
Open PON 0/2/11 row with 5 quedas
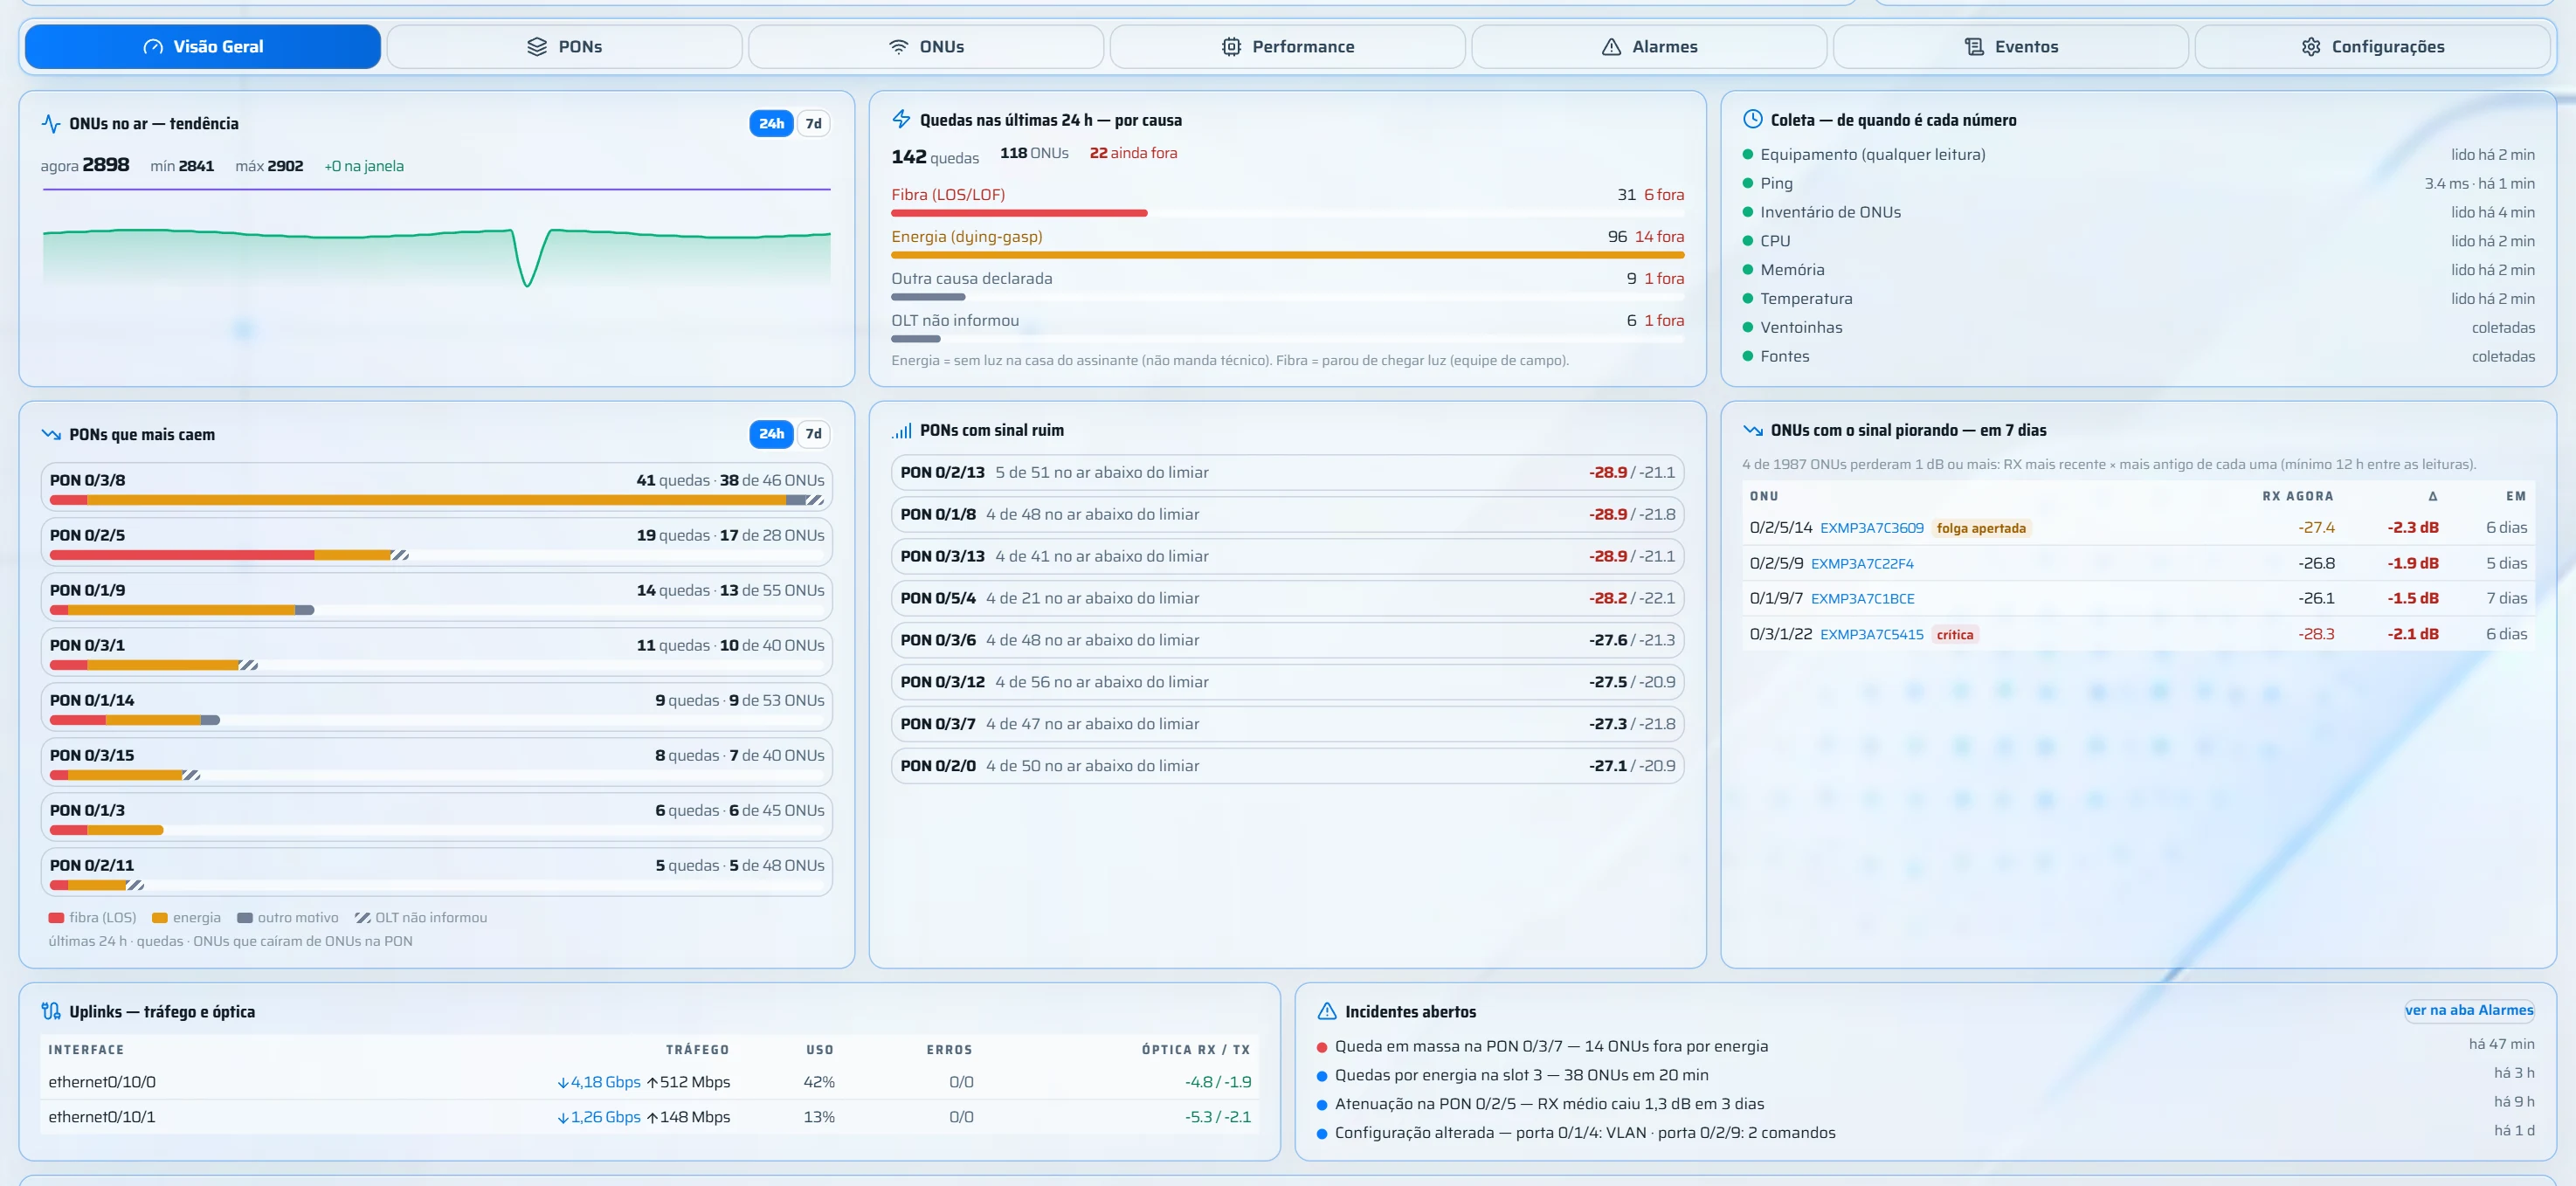click(437, 872)
